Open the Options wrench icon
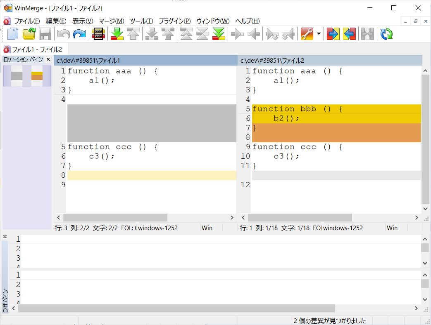 click(x=307, y=34)
